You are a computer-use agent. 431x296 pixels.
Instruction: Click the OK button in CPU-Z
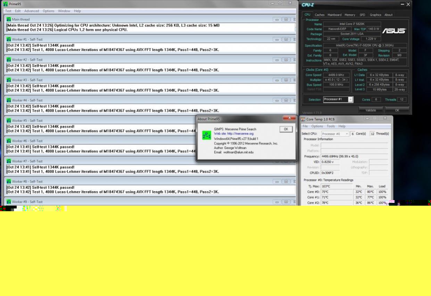[x=397, y=110]
